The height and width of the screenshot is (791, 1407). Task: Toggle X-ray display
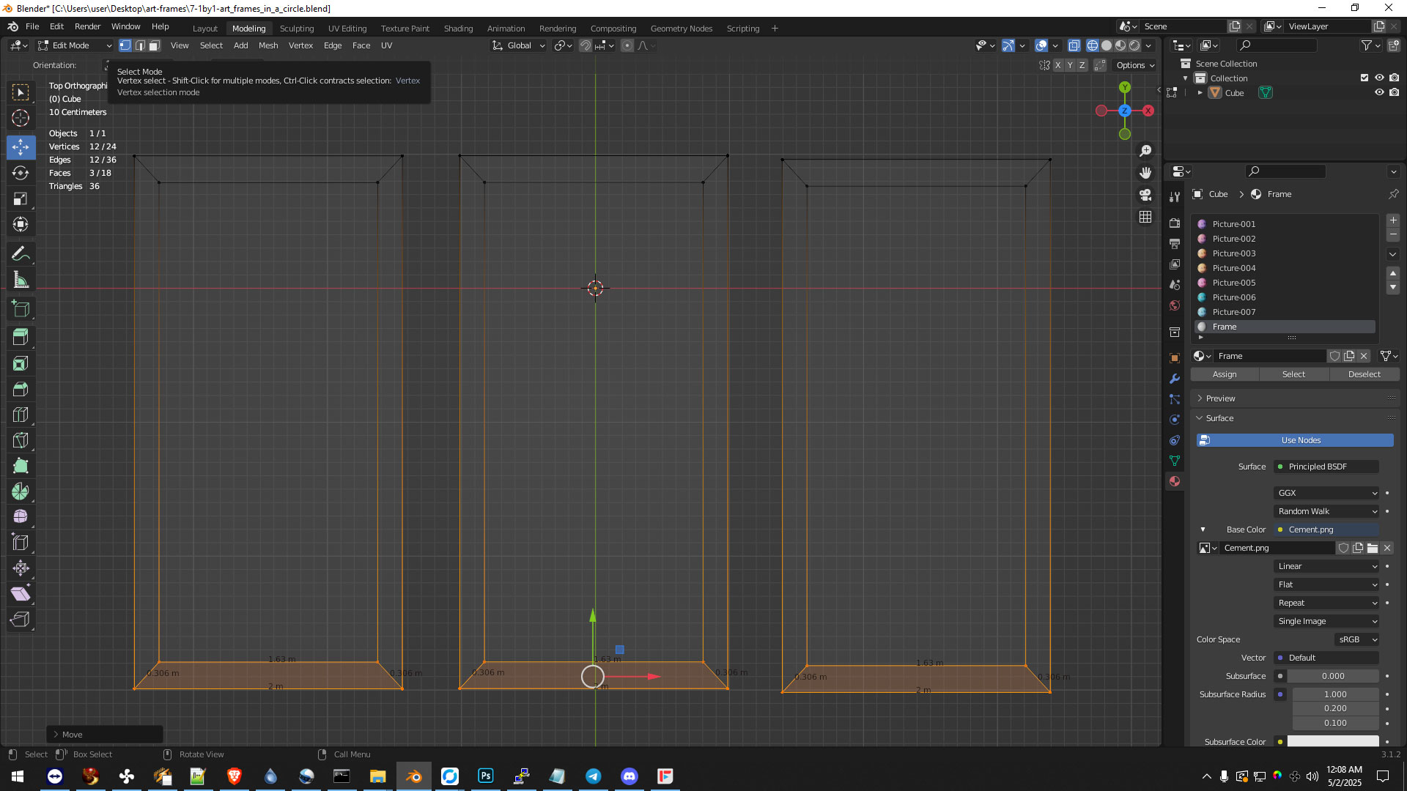[x=1074, y=45]
